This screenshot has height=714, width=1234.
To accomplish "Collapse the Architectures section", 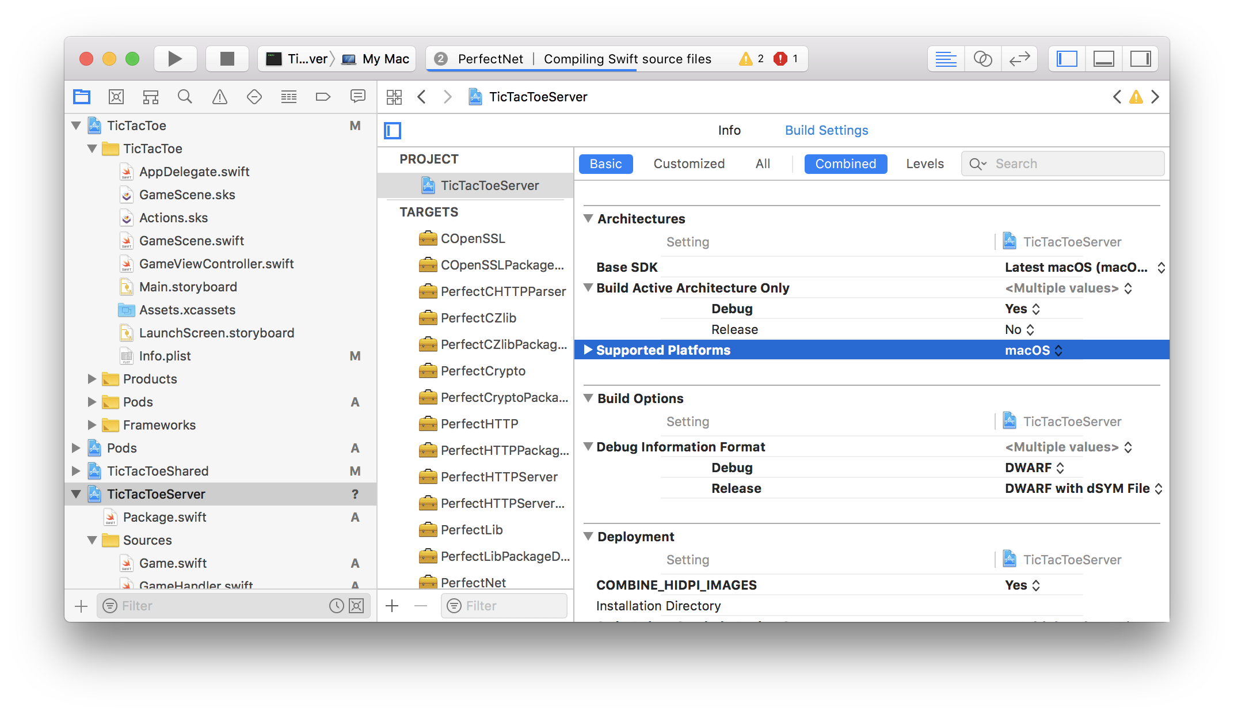I will point(588,218).
